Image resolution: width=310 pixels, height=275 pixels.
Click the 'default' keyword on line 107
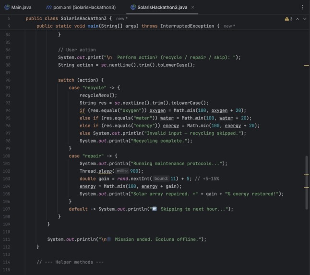tap(78, 209)
